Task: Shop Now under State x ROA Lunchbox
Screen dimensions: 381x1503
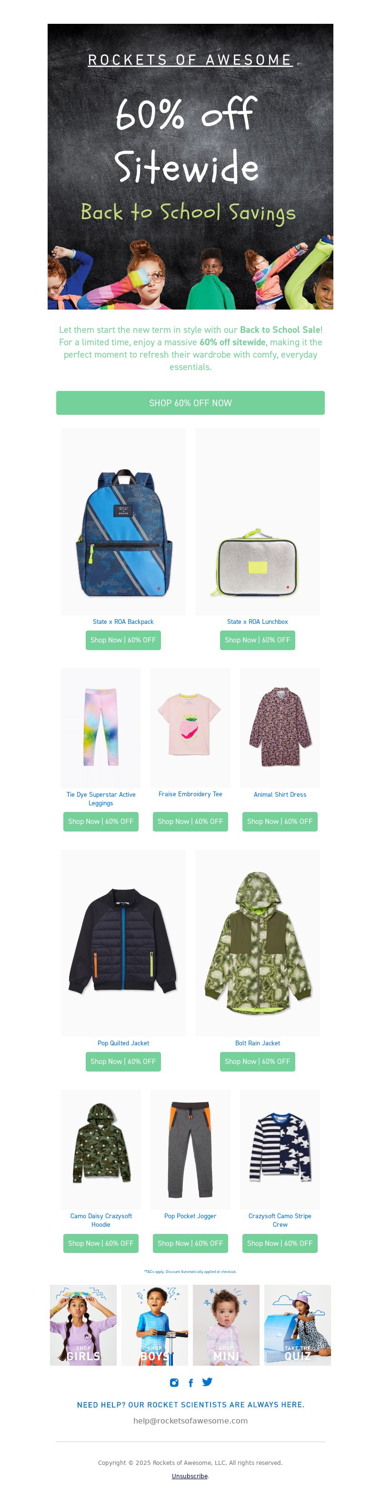Action: [257, 640]
